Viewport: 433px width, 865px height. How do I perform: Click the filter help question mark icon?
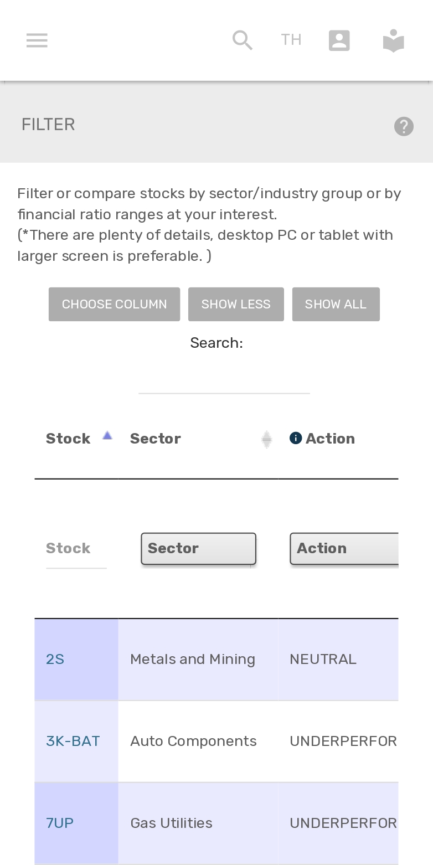click(x=404, y=126)
